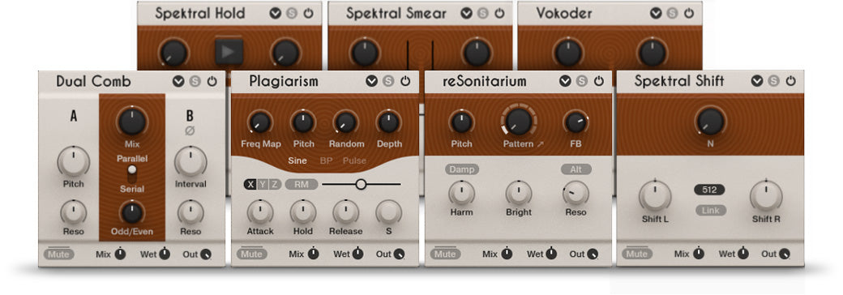Click the Plagiarism solo S icon

coord(388,81)
